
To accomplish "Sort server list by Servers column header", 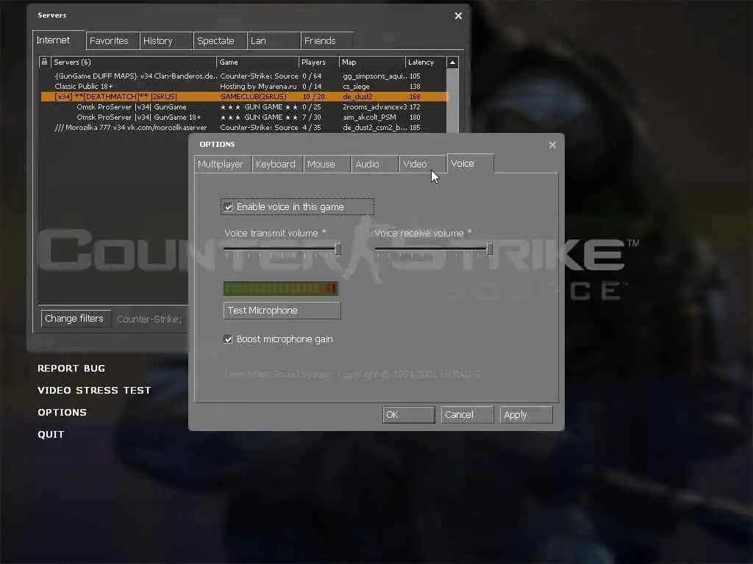I will pyautogui.click(x=134, y=62).
